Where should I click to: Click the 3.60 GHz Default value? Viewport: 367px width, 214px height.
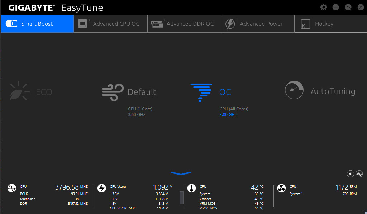(137, 115)
